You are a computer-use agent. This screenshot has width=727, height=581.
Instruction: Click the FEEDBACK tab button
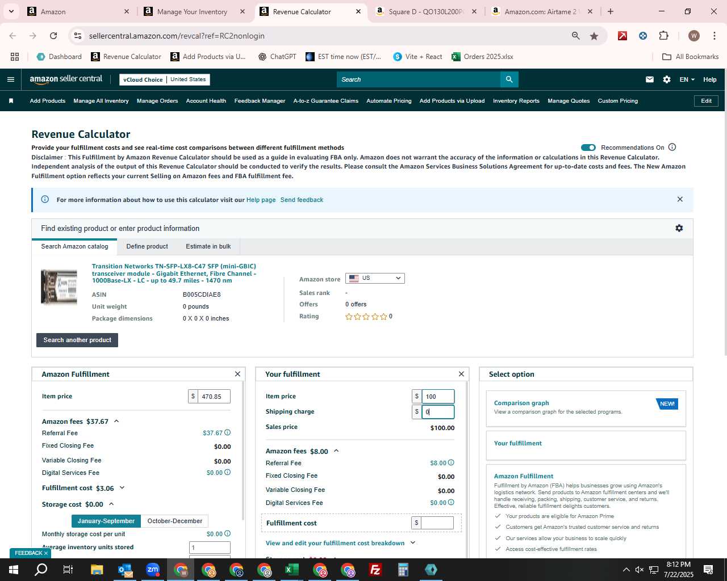tap(31, 553)
